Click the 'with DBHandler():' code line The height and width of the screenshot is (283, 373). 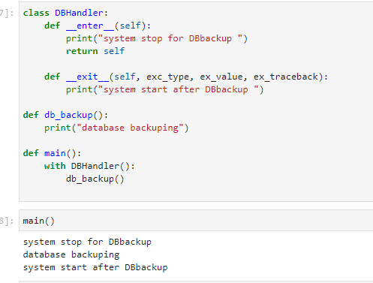click(x=89, y=166)
